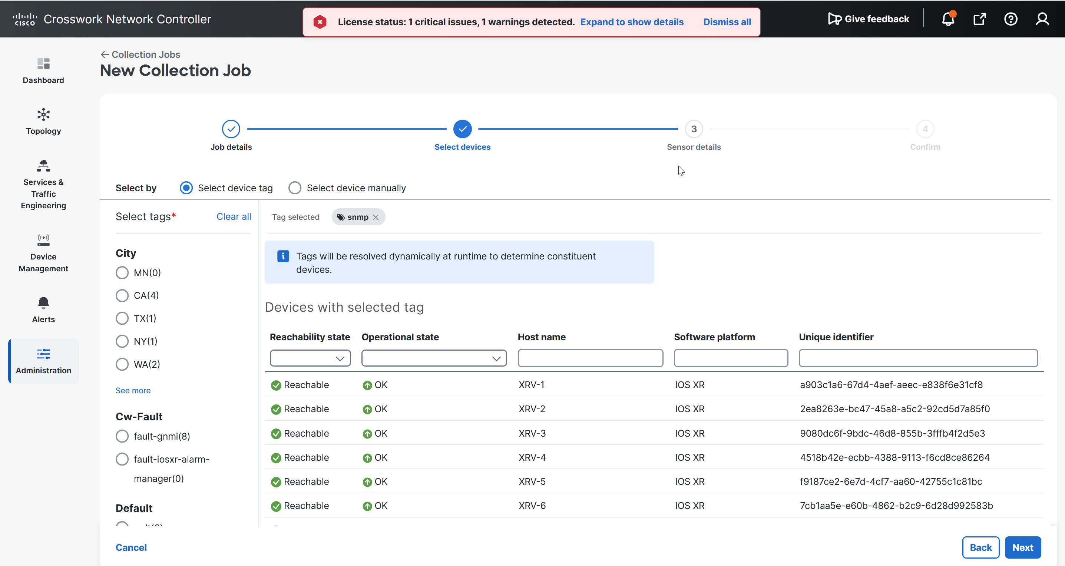Screen dimensions: 1065x566
Task: Click the Next button
Action: pos(1022,547)
